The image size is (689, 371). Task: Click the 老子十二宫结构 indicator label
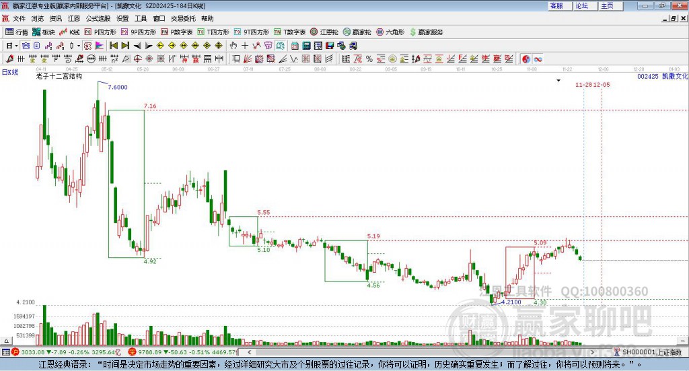(x=59, y=76)
